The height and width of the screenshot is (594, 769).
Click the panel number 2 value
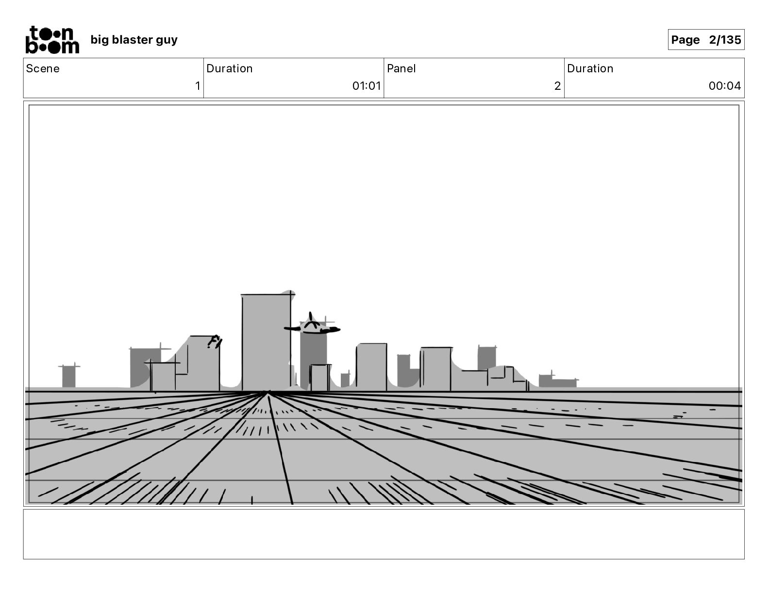click(x=557, y=86)
